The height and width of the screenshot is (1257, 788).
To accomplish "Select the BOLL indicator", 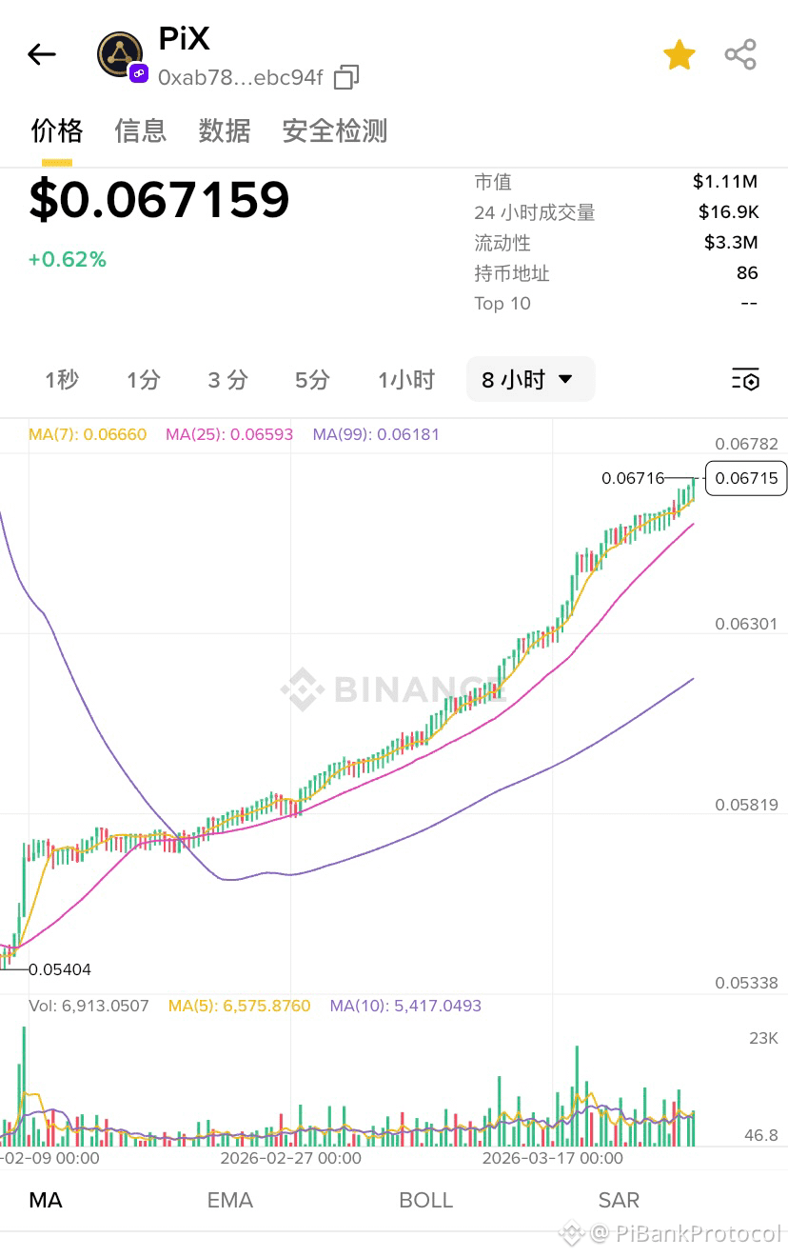I will 426,1200.
